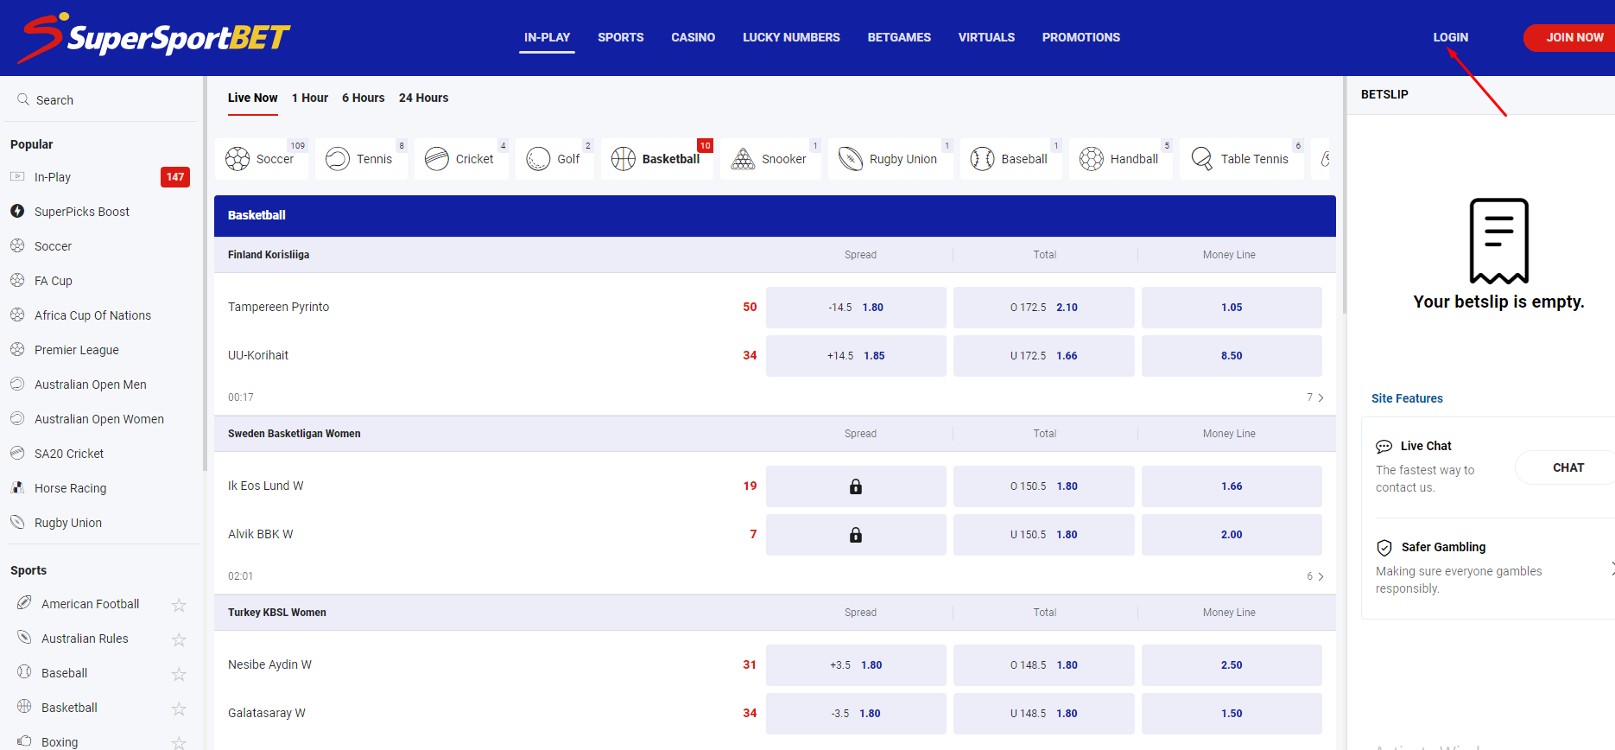
Task: Bet over 172.5 total at 2.10
Action: (x=1044, y=308)
